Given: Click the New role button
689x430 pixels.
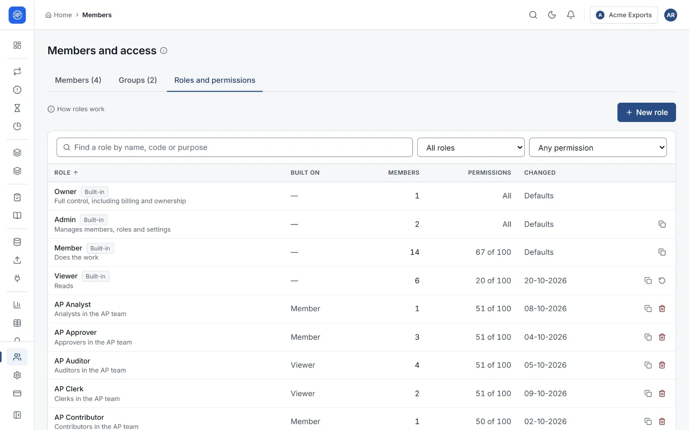Looking at the screenshot, I should tap(647, 112).
